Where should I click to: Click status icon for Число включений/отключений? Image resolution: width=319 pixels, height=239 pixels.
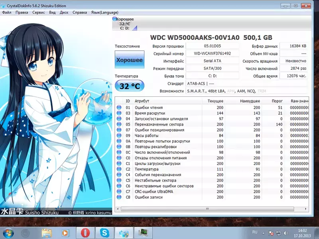click(x=119, y=153)
